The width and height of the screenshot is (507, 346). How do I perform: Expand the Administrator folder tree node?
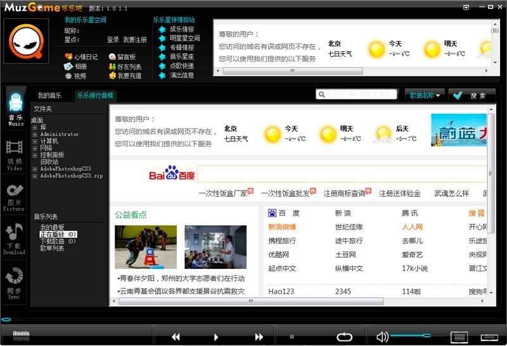tap(35, 134)
